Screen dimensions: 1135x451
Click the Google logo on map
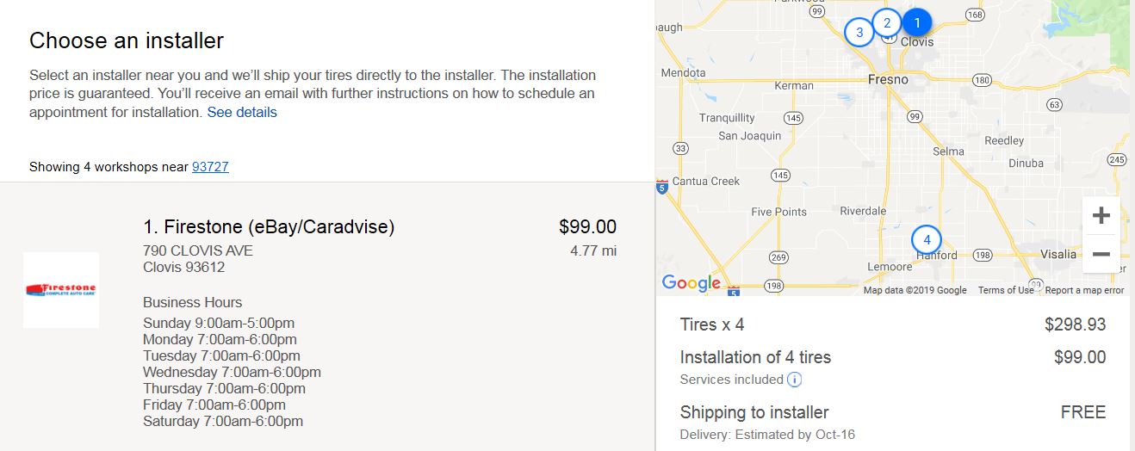691,283
